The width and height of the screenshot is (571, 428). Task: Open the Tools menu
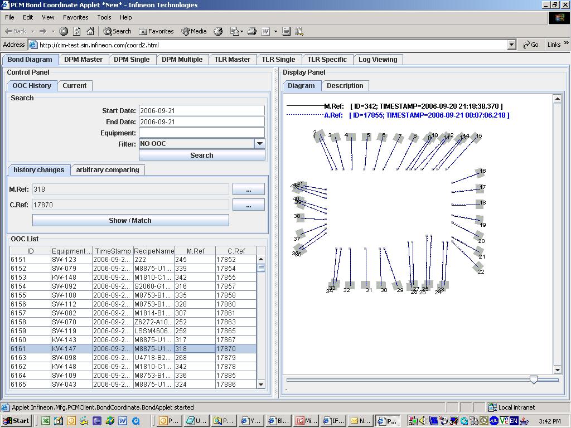(x=104, y=17)
